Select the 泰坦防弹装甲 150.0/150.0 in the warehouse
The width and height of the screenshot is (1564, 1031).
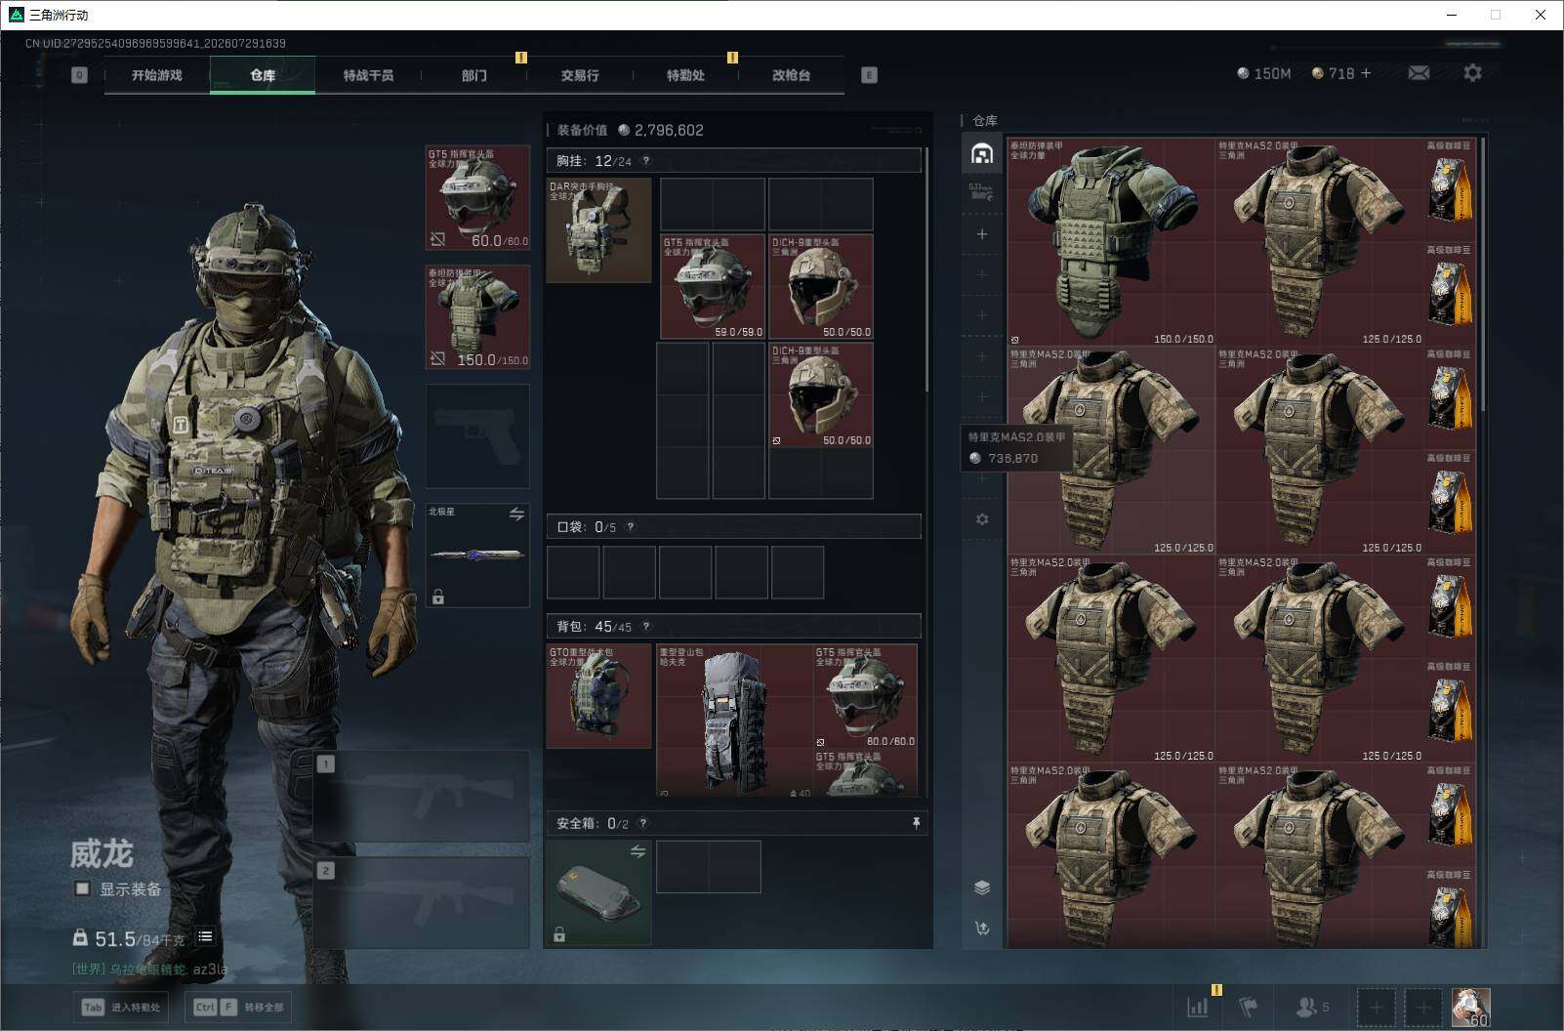[1111, 242]
